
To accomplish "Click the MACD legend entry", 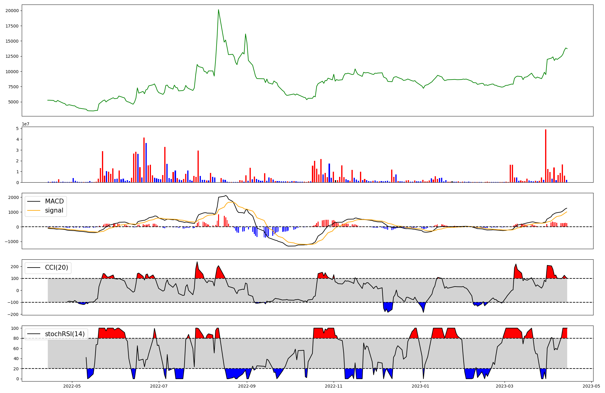I will 54,201.
